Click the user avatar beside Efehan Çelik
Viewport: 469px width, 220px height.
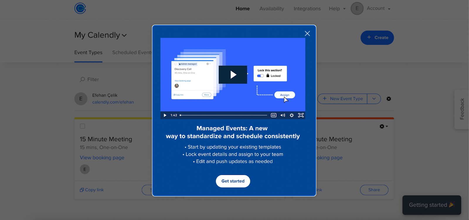[81, 99]
